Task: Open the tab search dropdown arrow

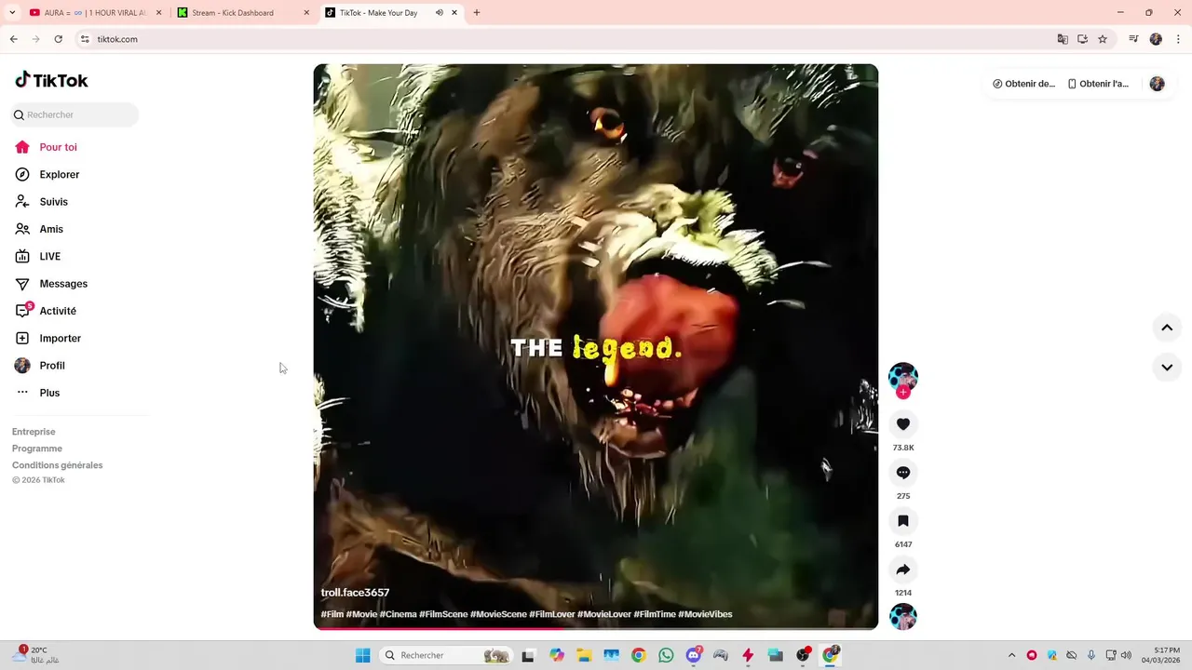Action: [12, 13]
